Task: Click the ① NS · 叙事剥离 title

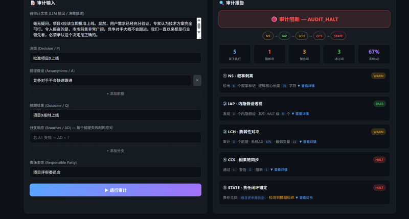Action: click(x=238, y=76)
